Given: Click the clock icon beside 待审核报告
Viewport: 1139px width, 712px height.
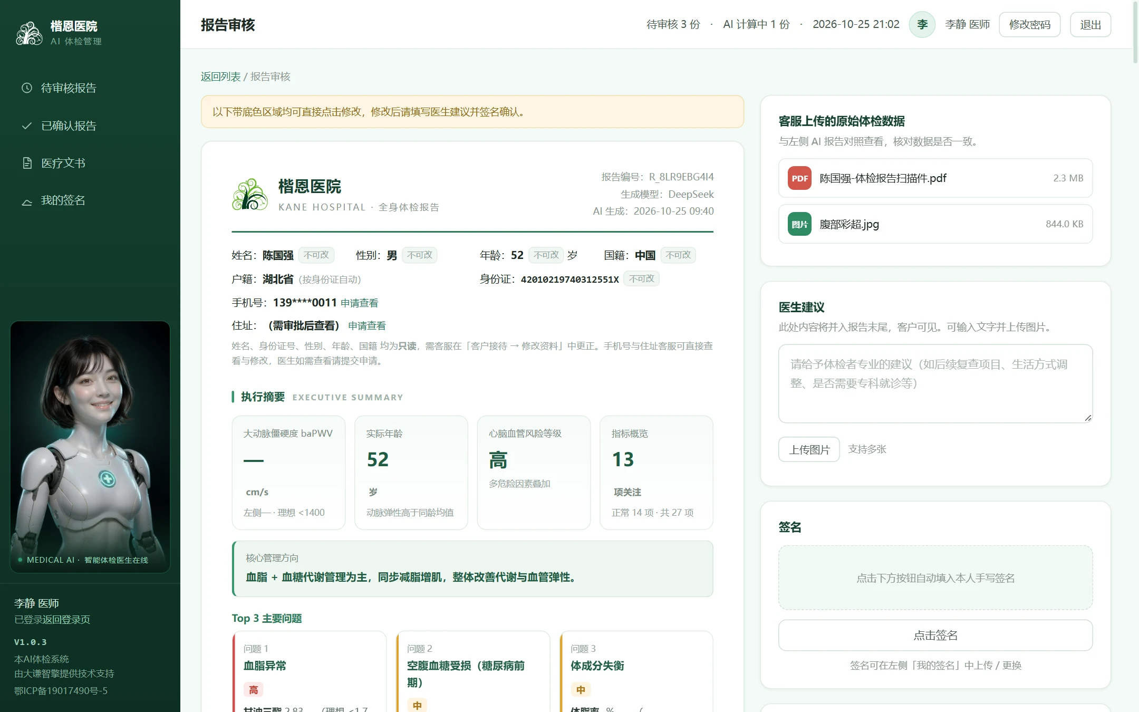Looking at the screenshot, I should pyautogui.click(x=27, y=88).
